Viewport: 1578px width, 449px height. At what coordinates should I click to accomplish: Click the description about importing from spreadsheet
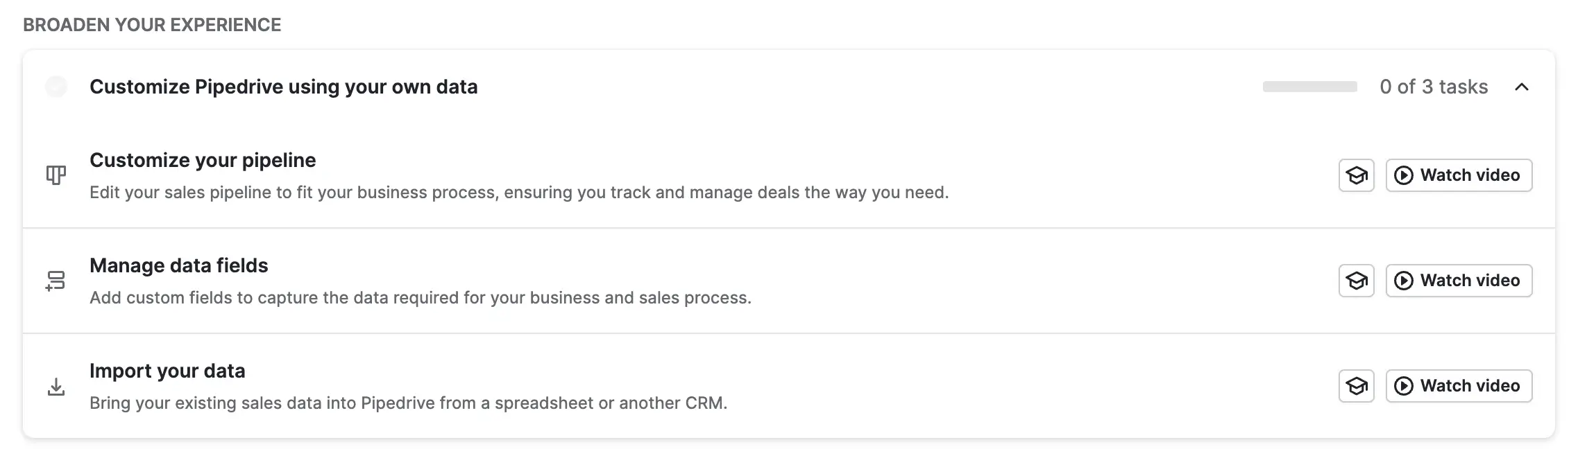tap(408, 403)
